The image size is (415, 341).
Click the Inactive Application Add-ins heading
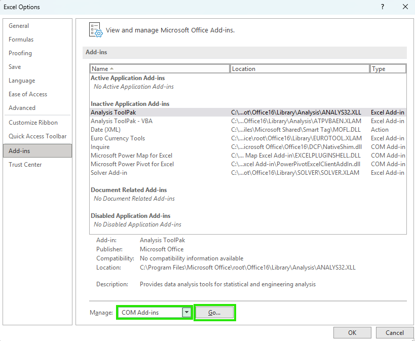130,104
